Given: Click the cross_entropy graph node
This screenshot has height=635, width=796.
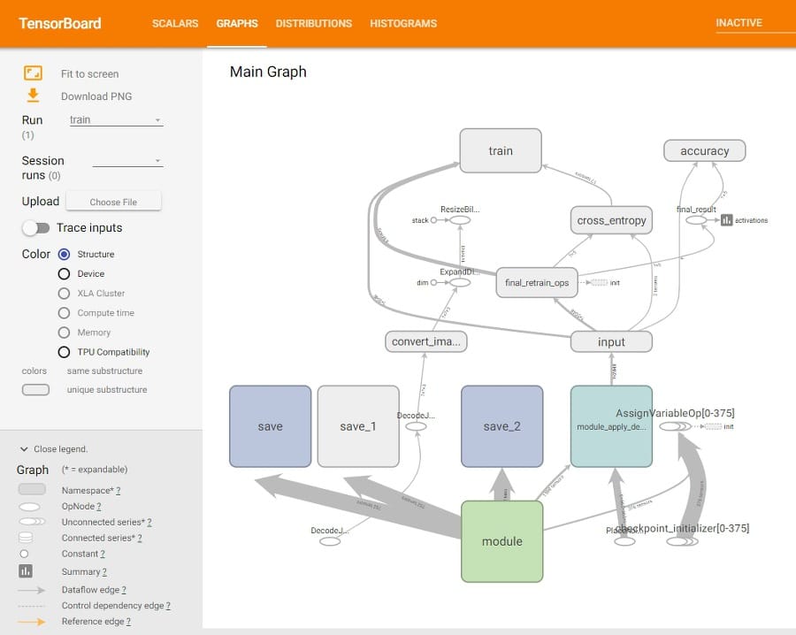Looking at the screenshot, I should (x=611, y=220).
